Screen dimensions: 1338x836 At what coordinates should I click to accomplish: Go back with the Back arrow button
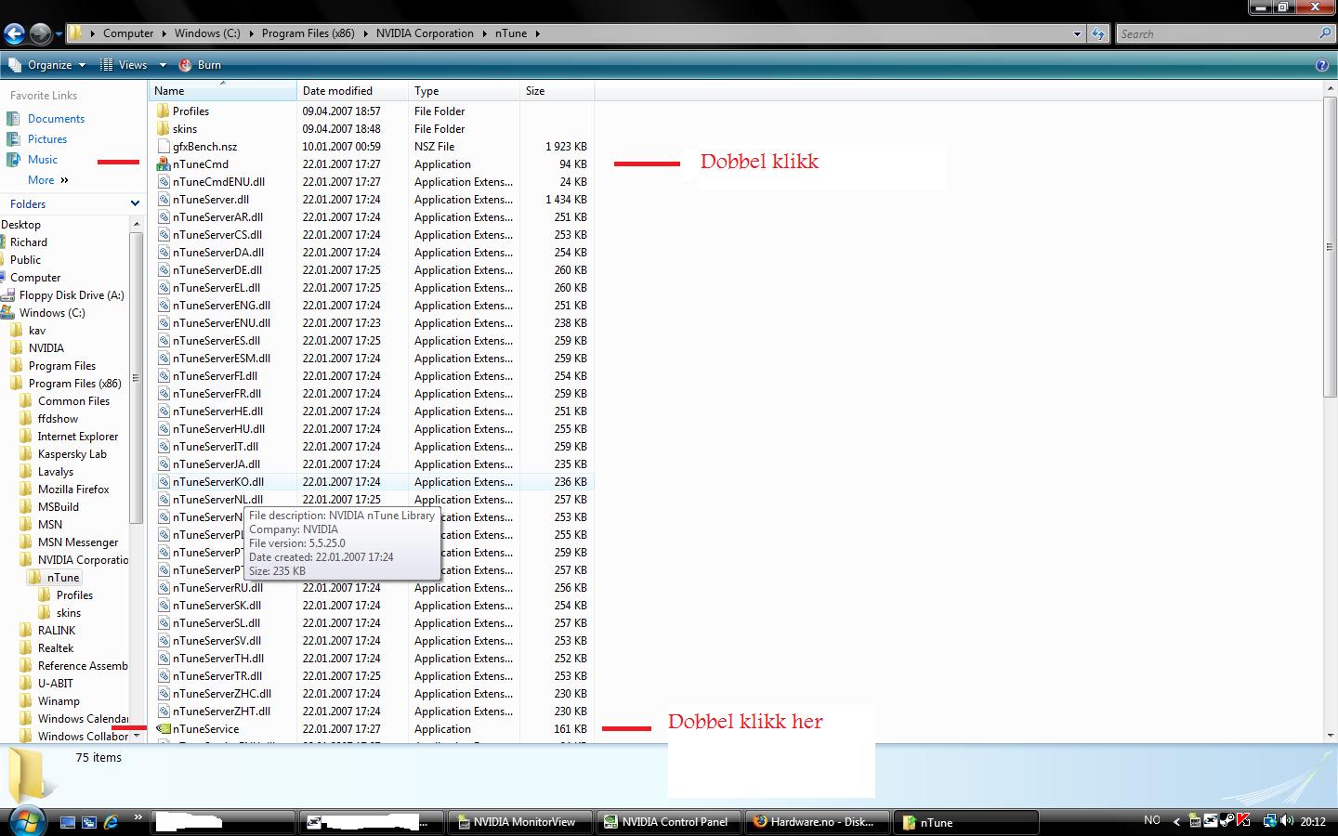click(13, 34)
